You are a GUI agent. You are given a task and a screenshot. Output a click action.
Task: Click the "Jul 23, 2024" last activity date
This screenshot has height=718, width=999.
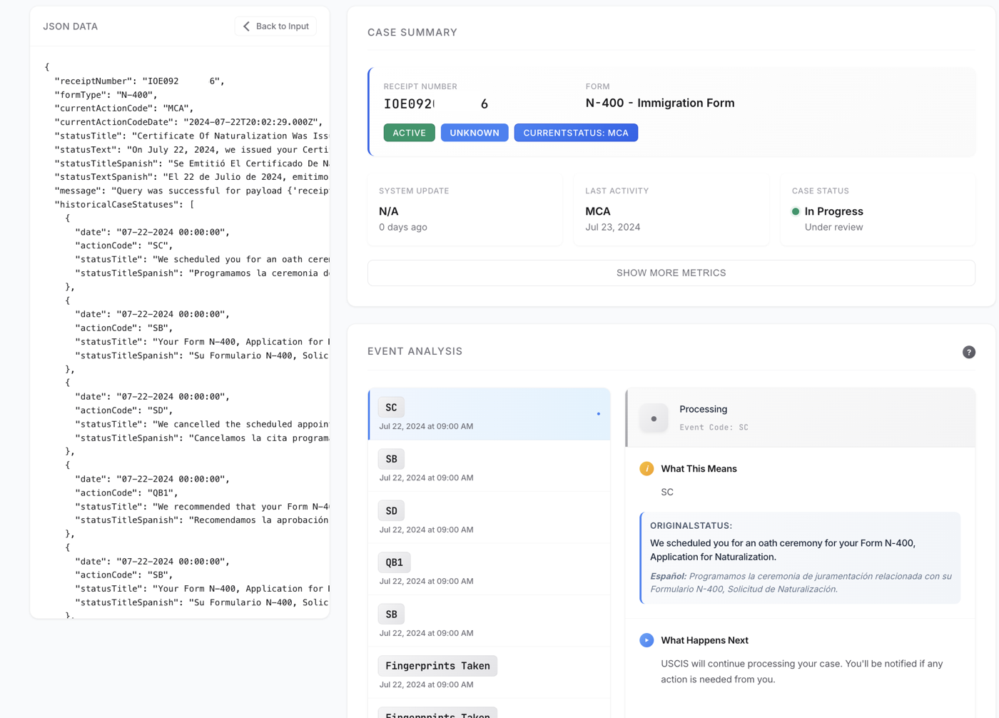pos(612,227)
